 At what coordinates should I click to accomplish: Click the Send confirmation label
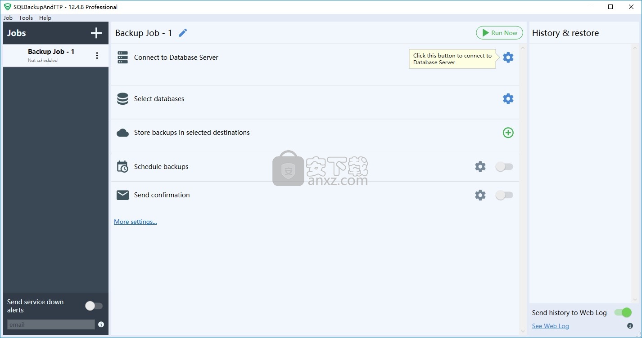point(162,195)
